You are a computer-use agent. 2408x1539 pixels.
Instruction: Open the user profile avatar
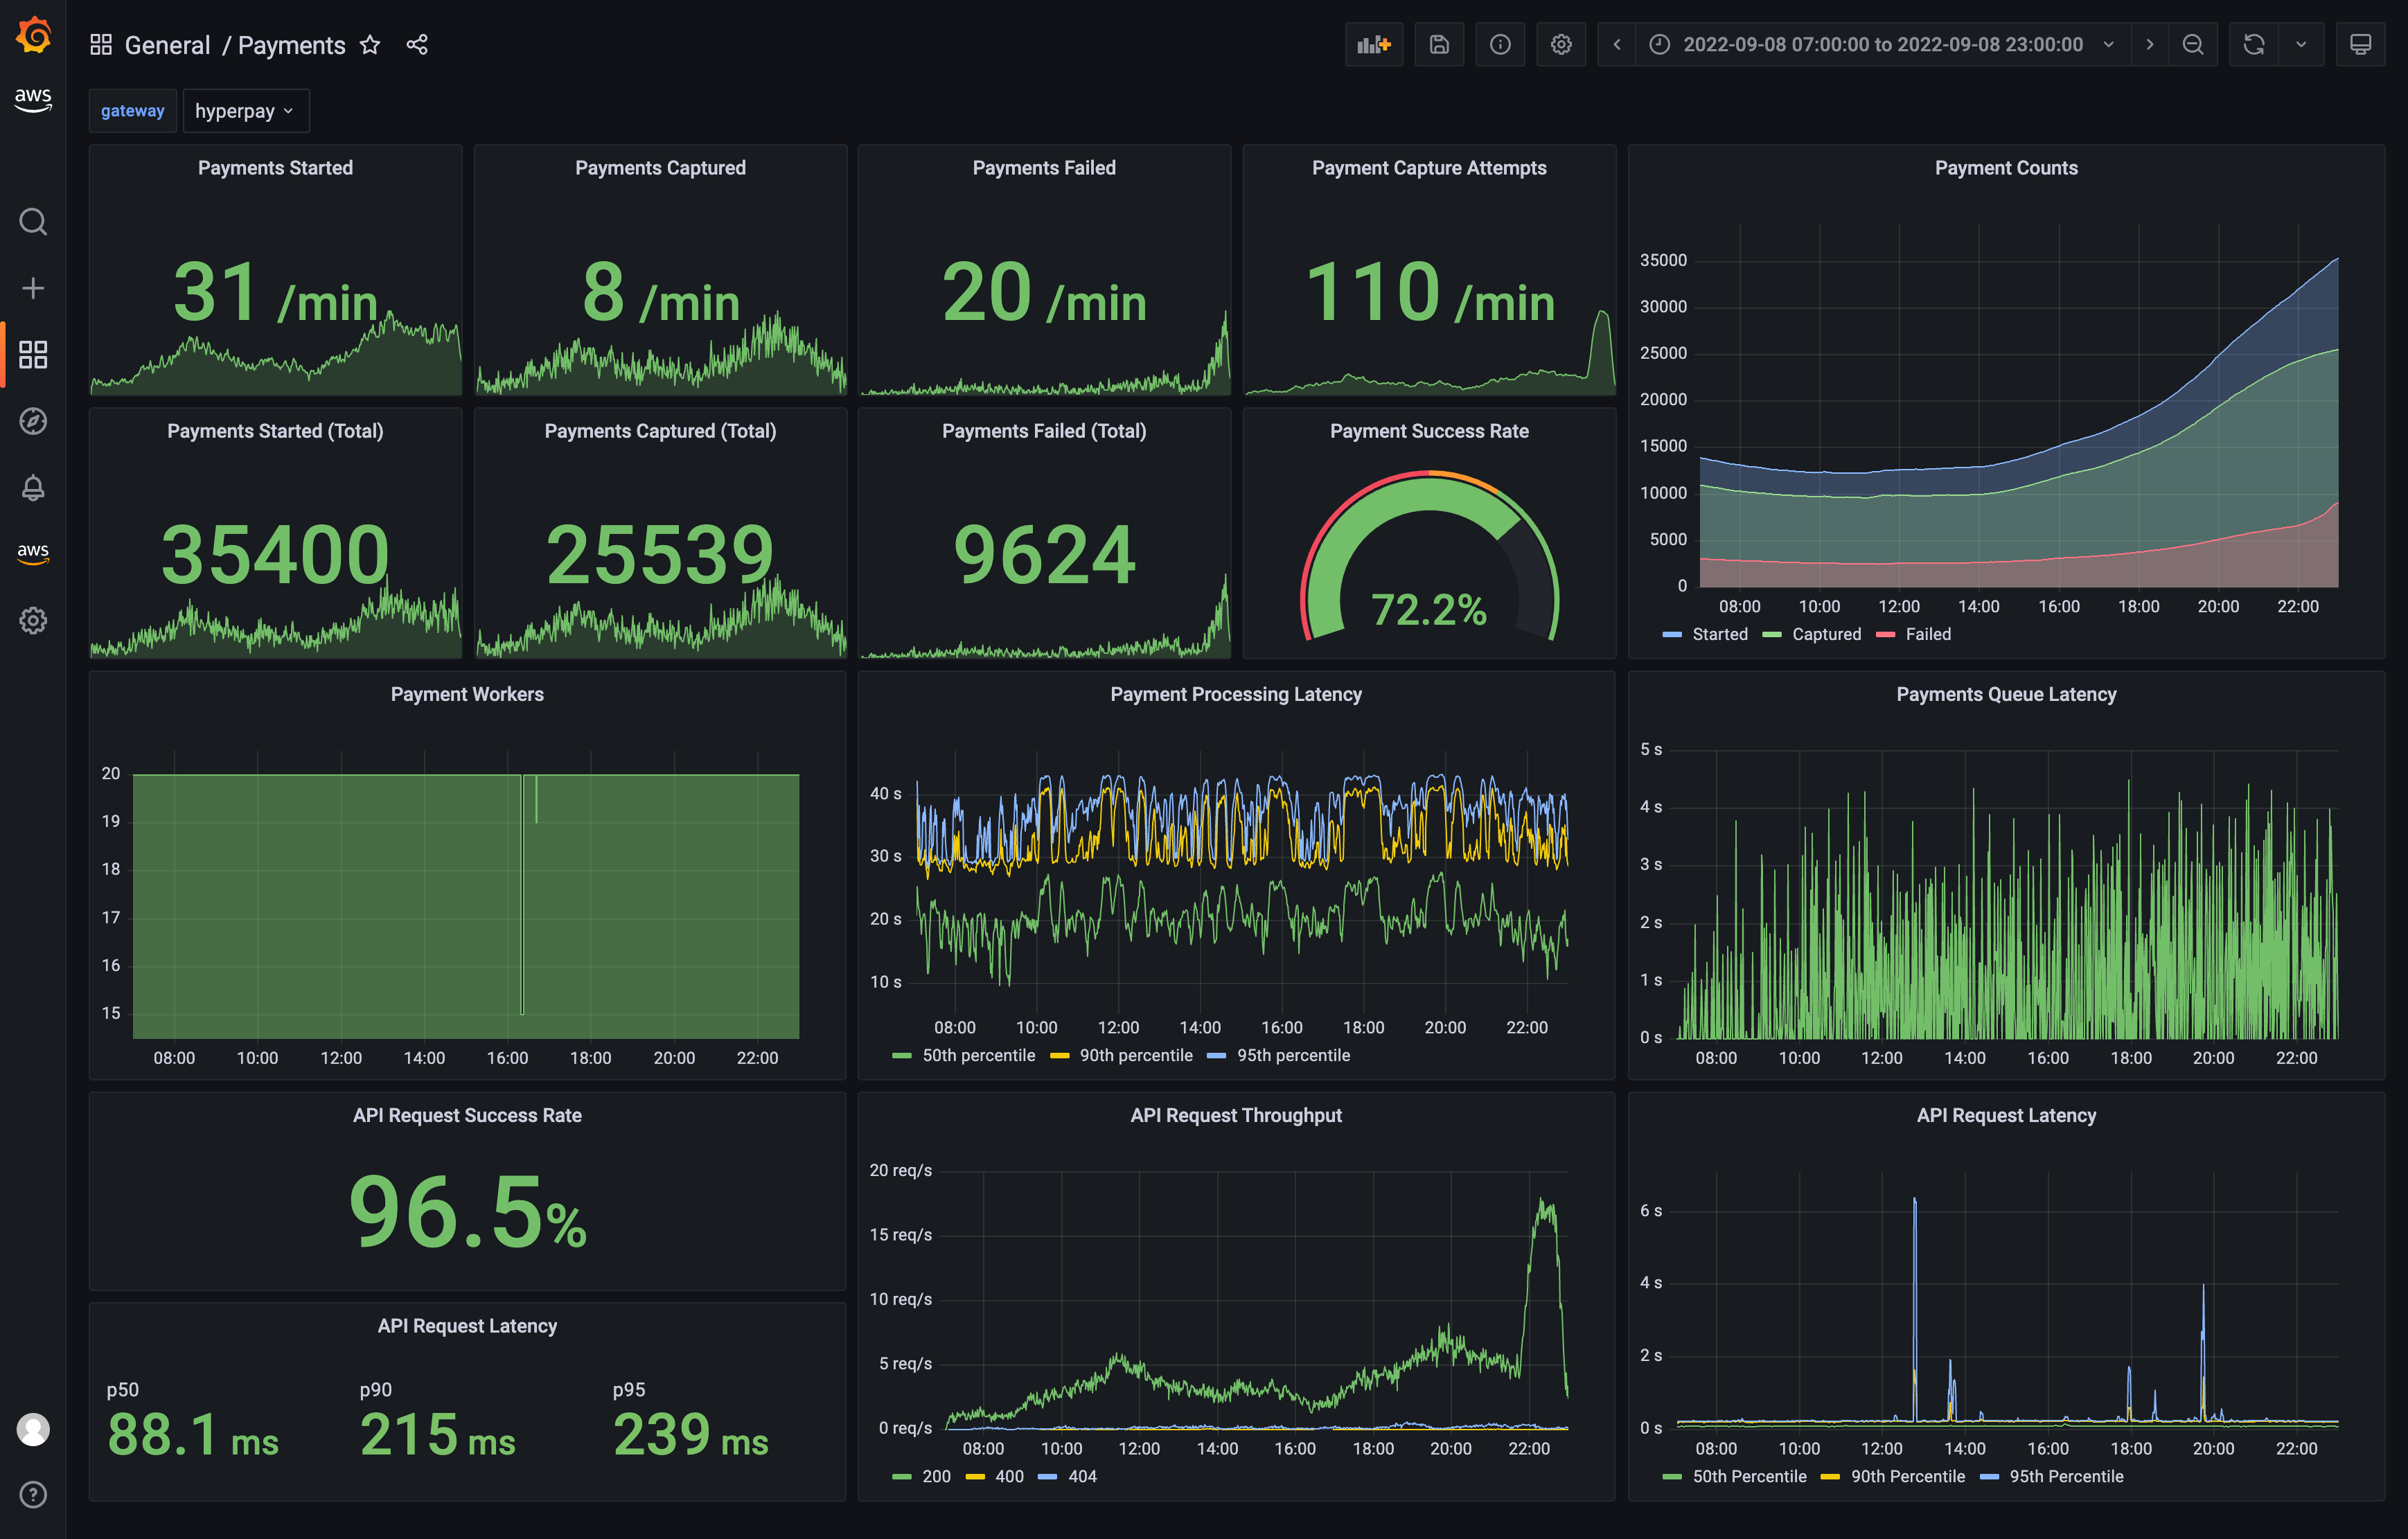pos(33,1429)
